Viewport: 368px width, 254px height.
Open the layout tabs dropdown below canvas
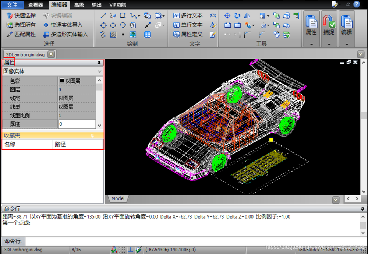(336, 200)
